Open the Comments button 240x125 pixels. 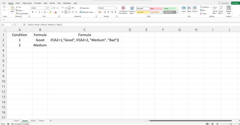(224, 3)
